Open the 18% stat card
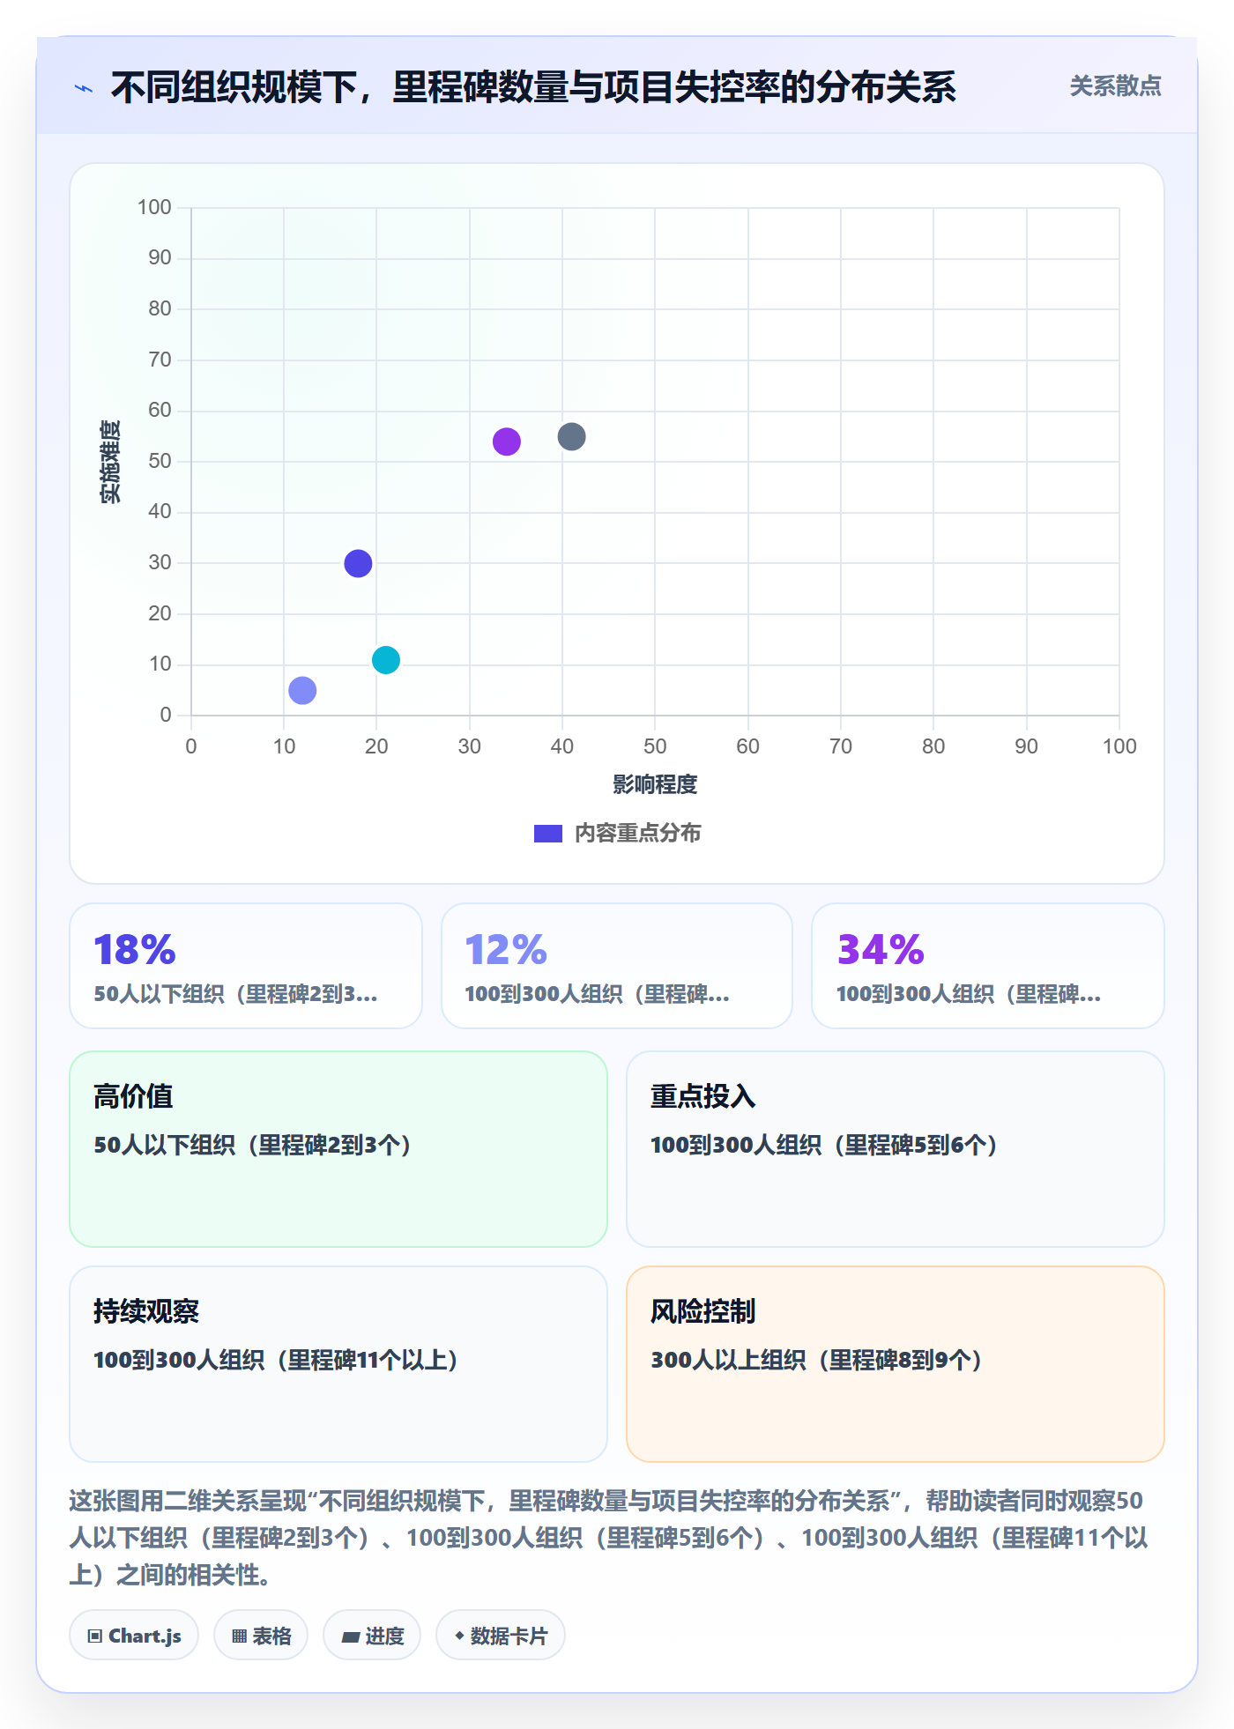Screen dimensions: 1234x1729 point(246,966)
